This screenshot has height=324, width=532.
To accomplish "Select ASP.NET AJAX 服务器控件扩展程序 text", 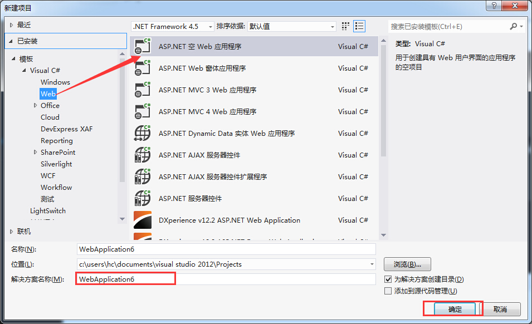I will 213,176.
